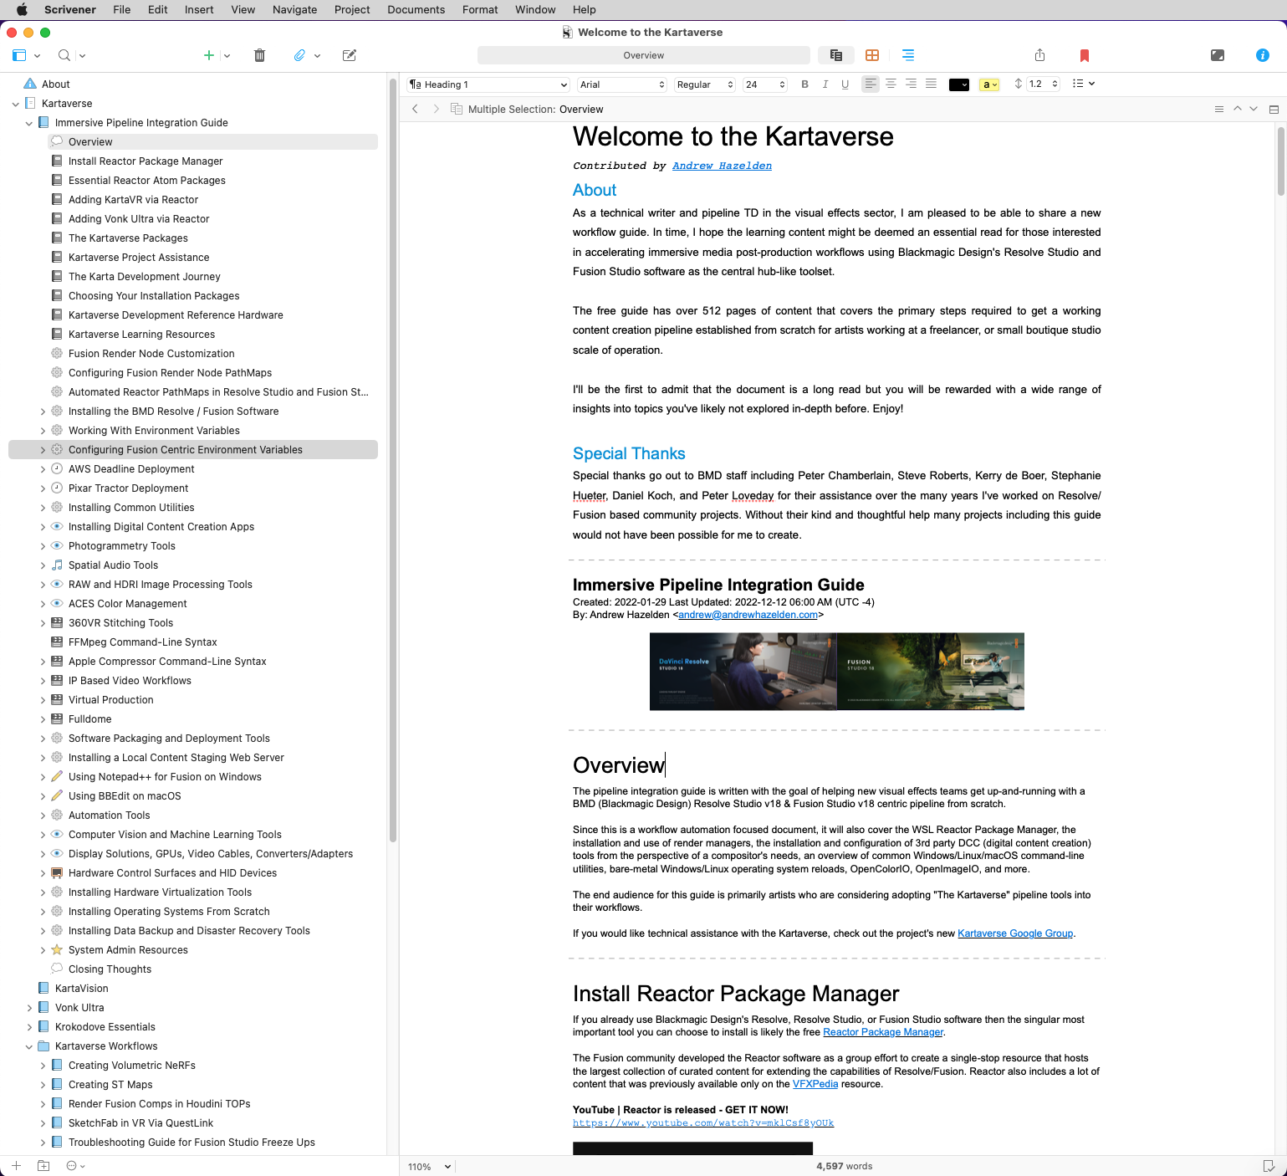This screenshot has height=1176, width=1287.
Task: Open the binder footer actions menu
Action: tap(75, 1165)
